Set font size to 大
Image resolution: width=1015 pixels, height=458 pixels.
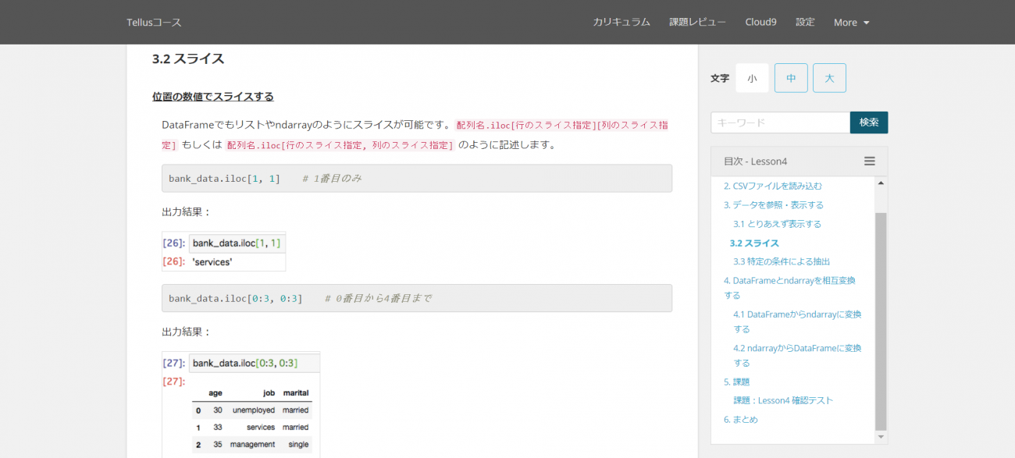[x=829, y=78]
